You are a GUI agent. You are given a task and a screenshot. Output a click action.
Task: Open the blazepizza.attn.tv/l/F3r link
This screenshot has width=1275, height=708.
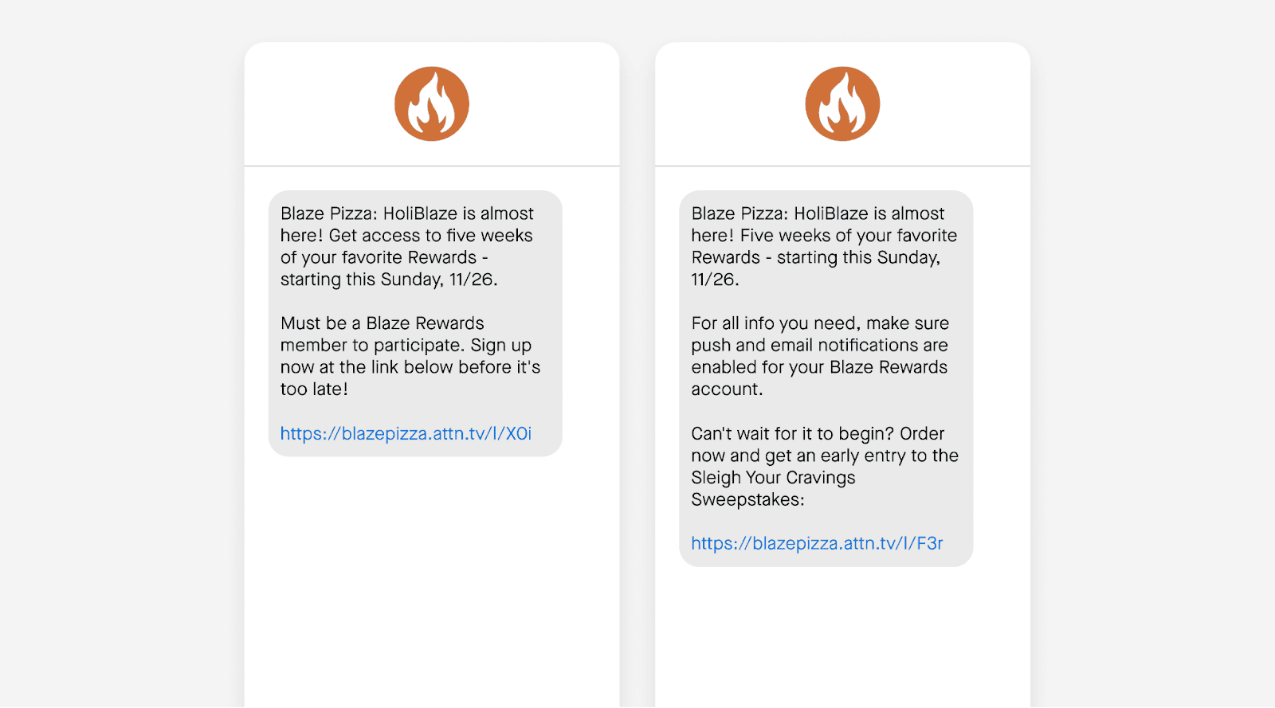click(x=817, y=543)
